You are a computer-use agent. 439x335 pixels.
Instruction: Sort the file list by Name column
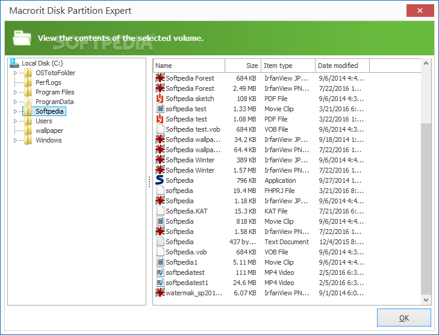pyautogui.click(x=189, y=66)
